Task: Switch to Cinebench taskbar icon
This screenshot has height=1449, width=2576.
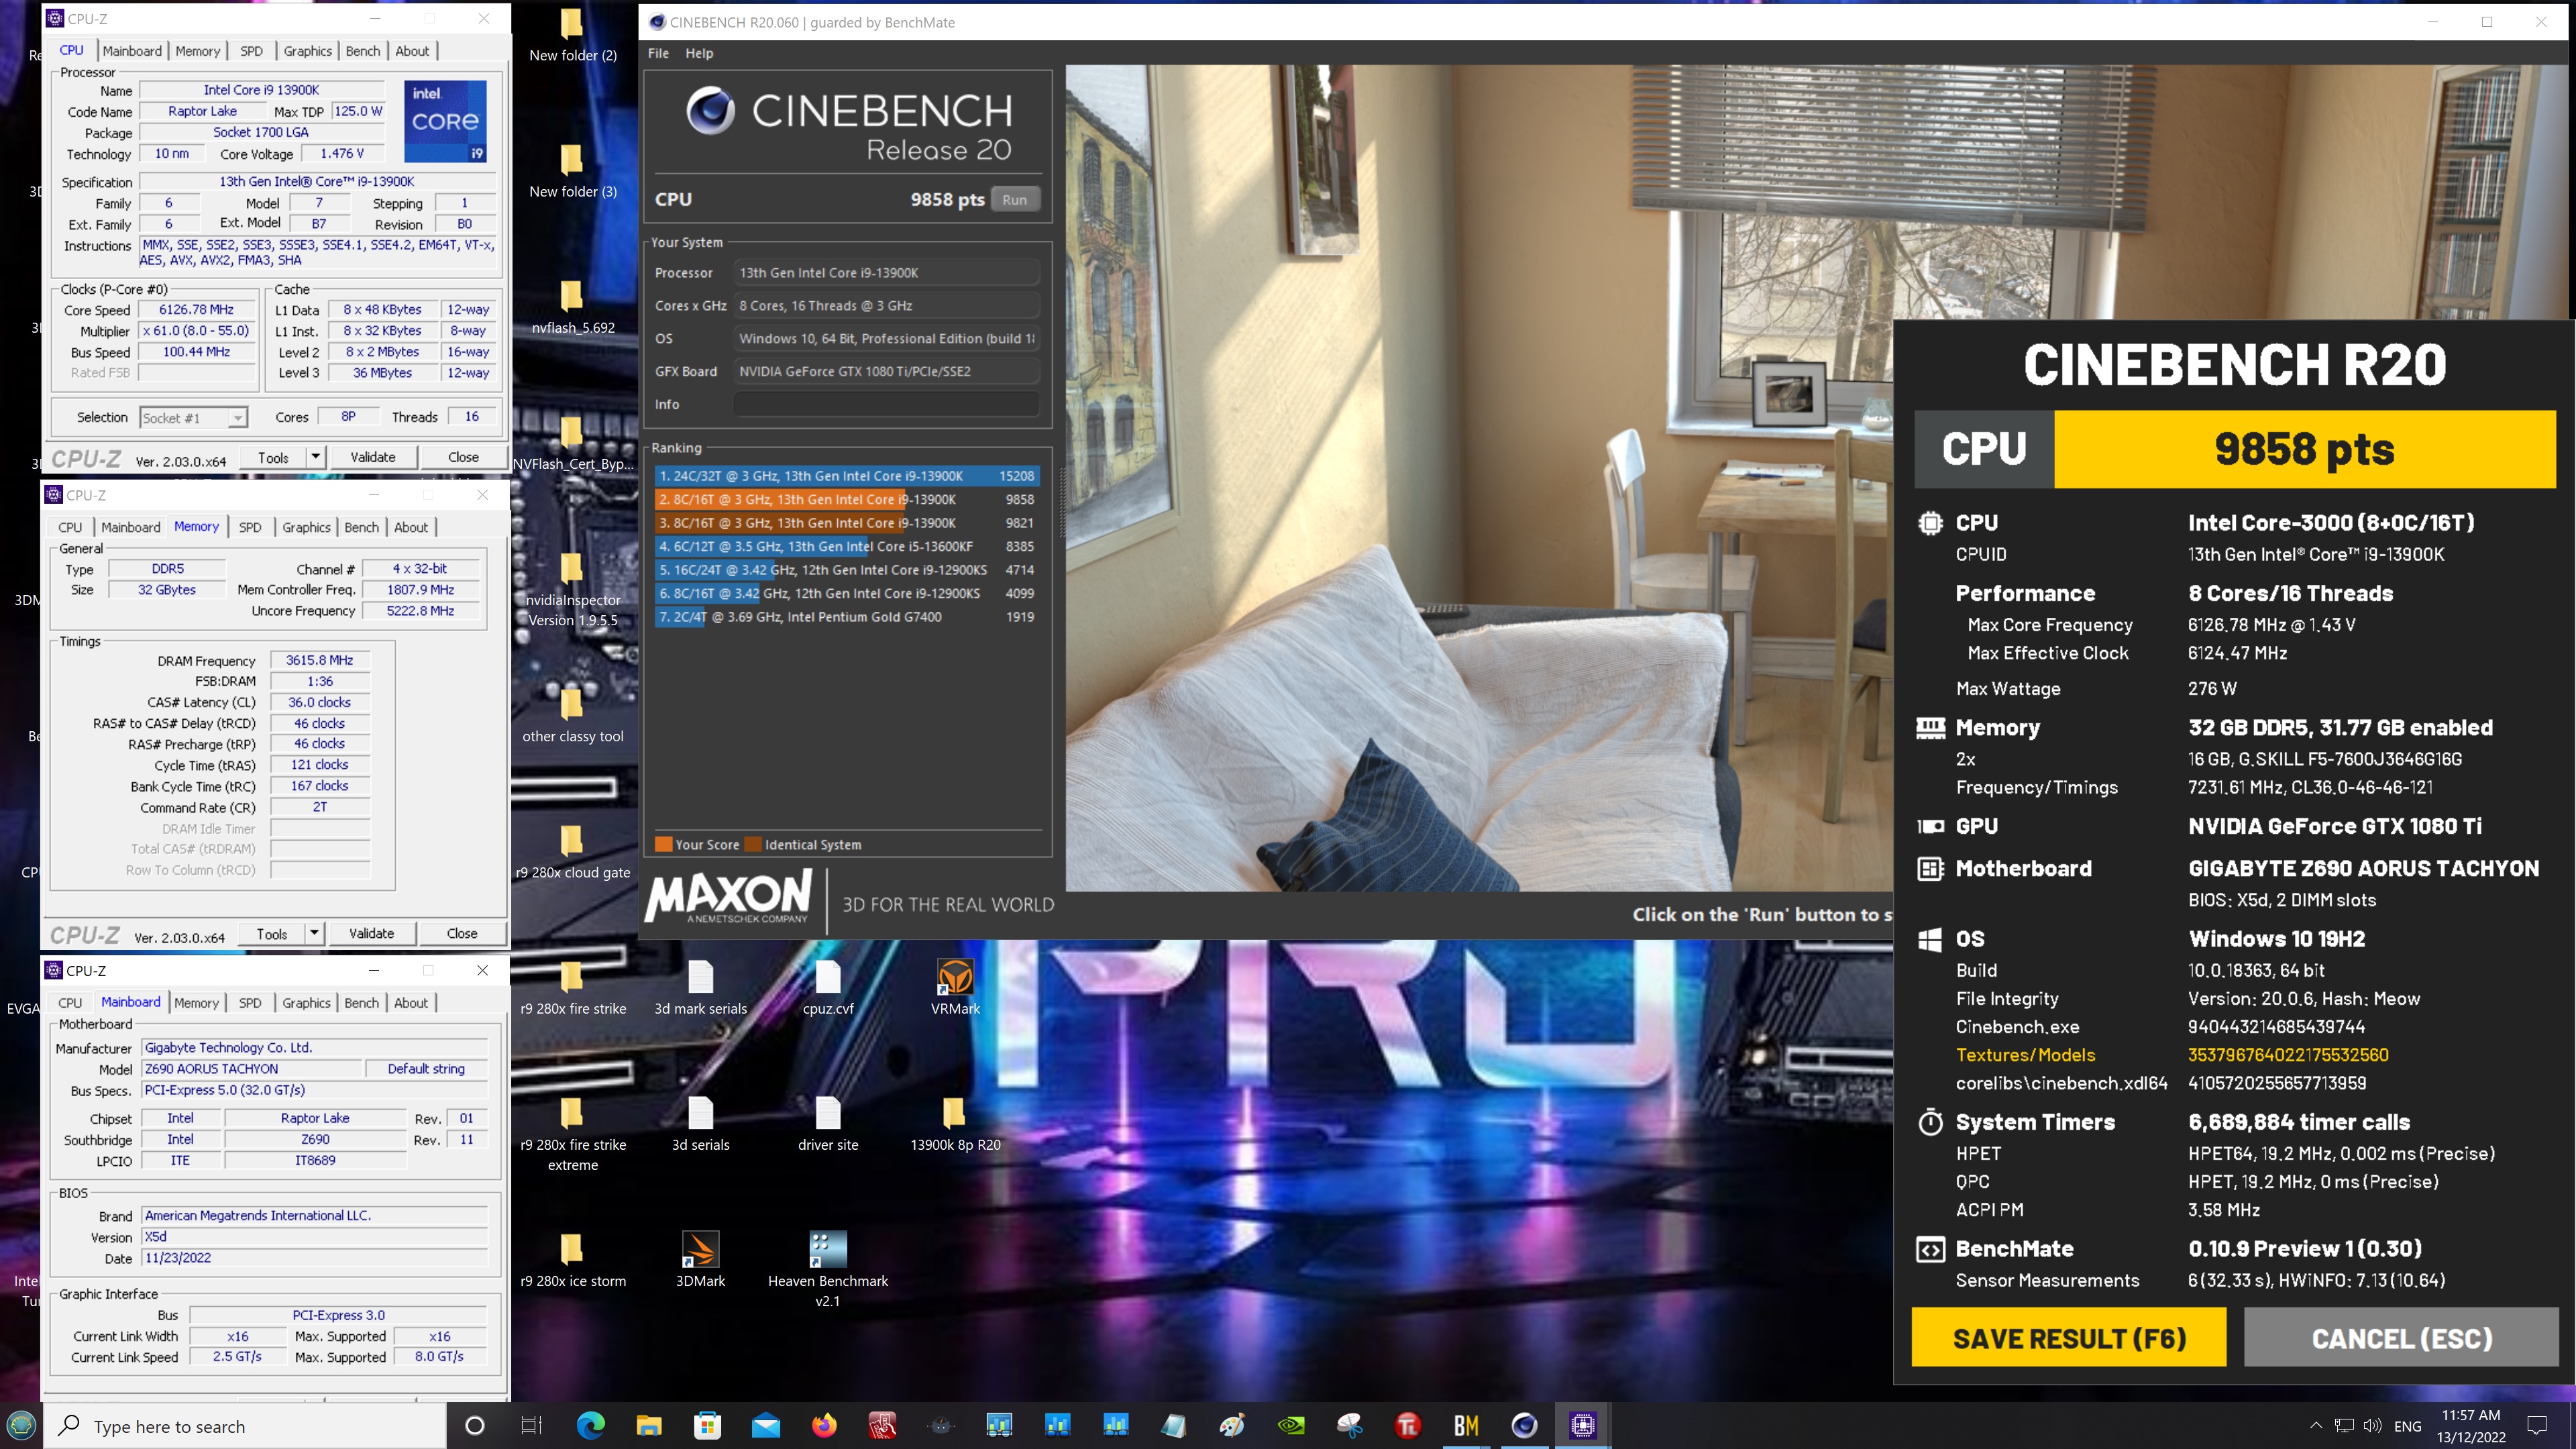Action: (x=1524, y=1425)
